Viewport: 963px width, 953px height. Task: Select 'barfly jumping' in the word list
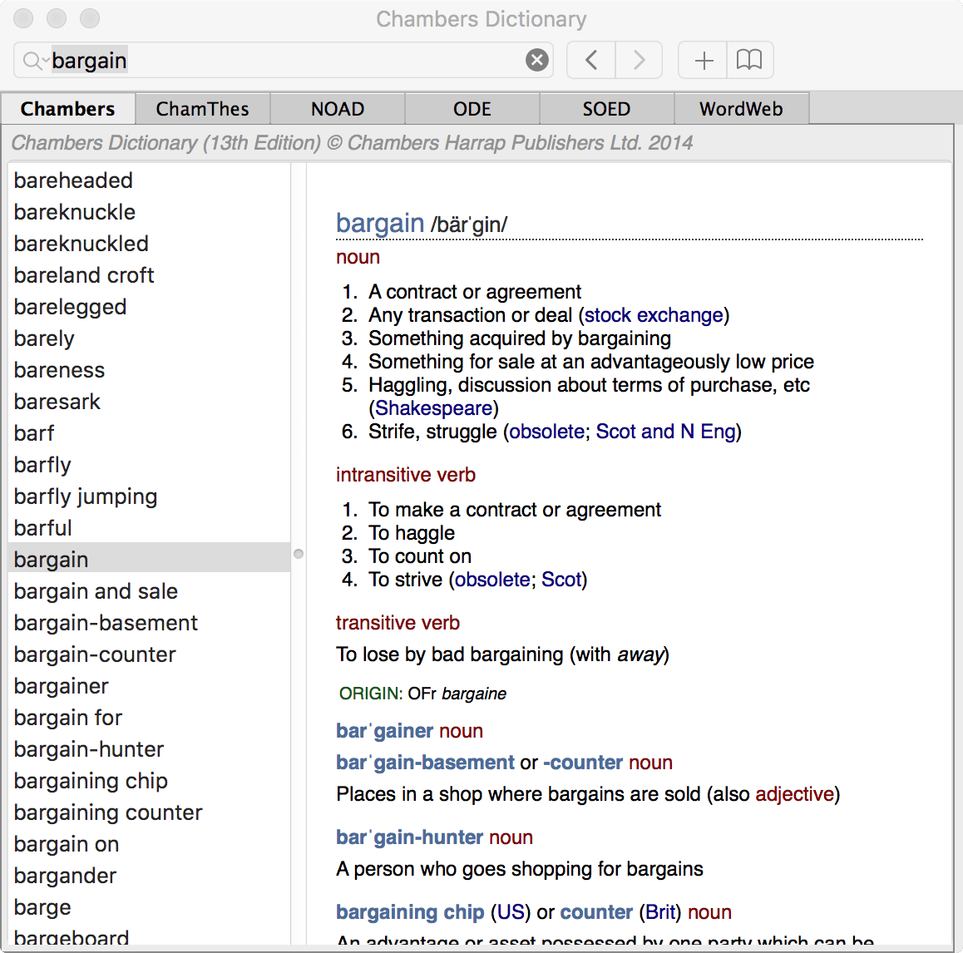[86, 496]
